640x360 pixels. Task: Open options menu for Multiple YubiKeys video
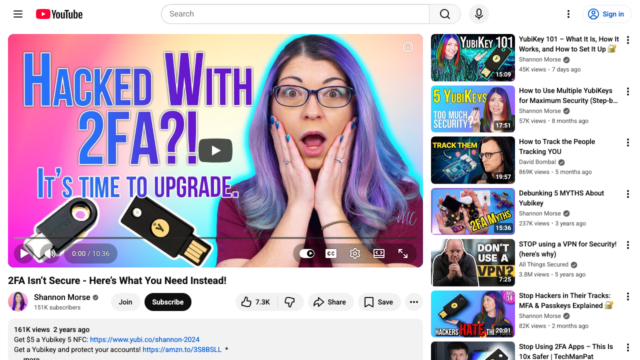(x=628, y=91)
